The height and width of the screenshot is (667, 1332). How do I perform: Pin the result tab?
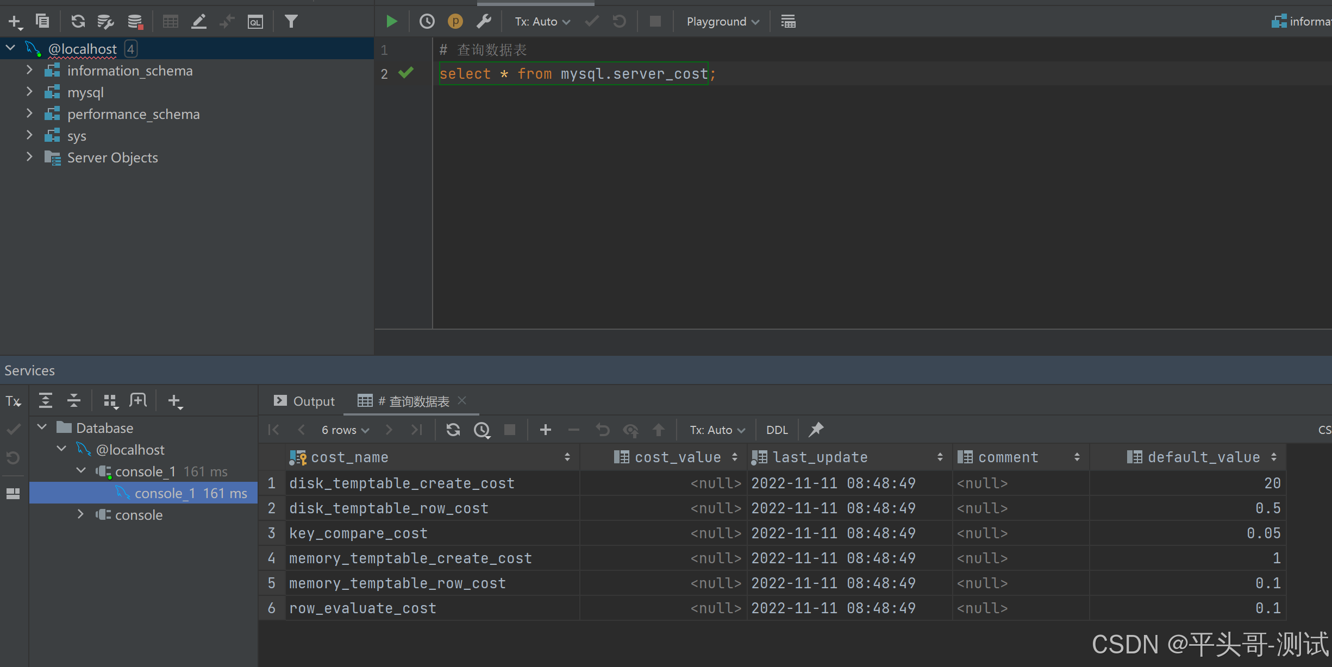point(816,430)
